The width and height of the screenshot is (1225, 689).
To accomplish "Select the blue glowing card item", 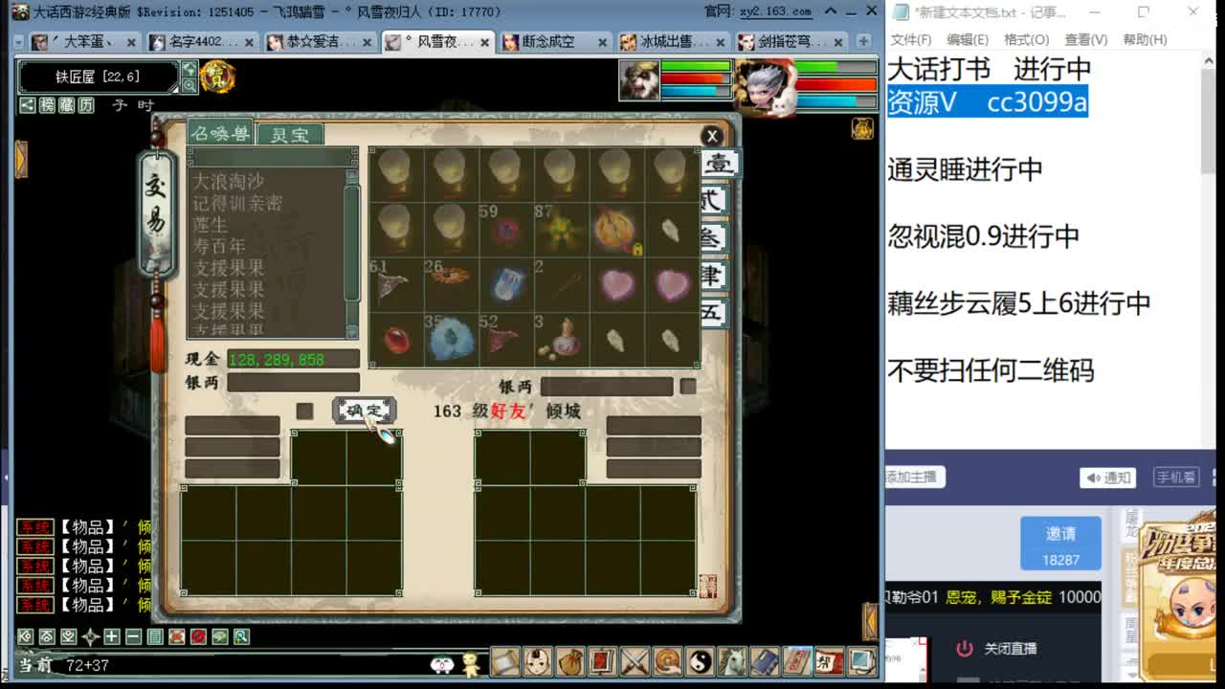I will (506, 285).
